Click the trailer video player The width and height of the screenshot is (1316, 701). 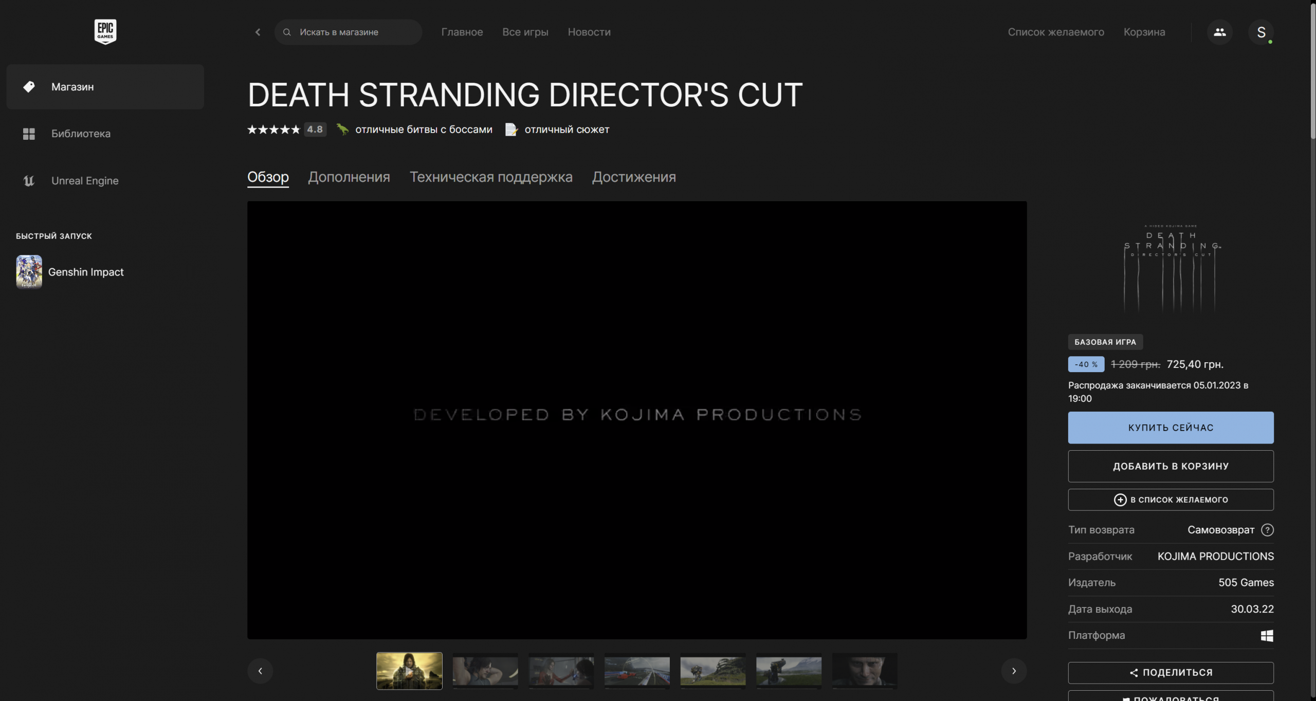(x=637, y=420)
